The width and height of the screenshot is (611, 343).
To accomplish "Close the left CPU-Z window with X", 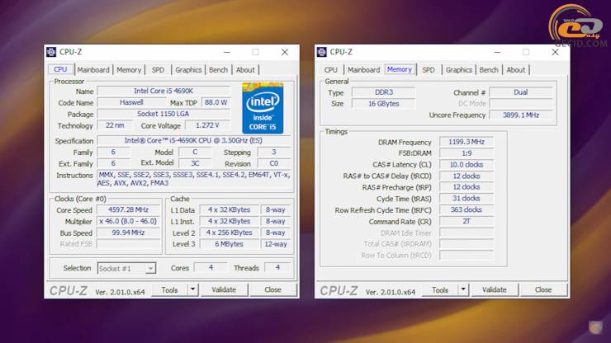I will pos(285,52).
